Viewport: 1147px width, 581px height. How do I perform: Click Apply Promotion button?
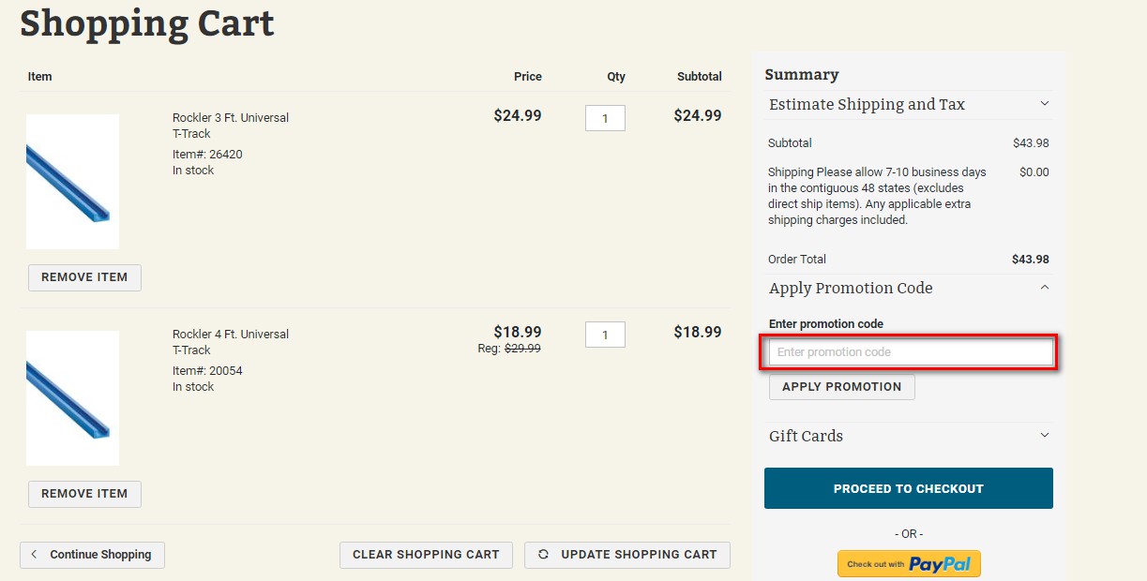point(841,387)
